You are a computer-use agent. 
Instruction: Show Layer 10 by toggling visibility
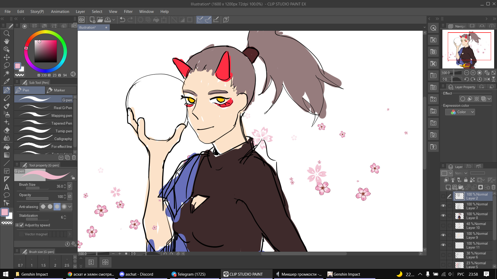[443, 226]
